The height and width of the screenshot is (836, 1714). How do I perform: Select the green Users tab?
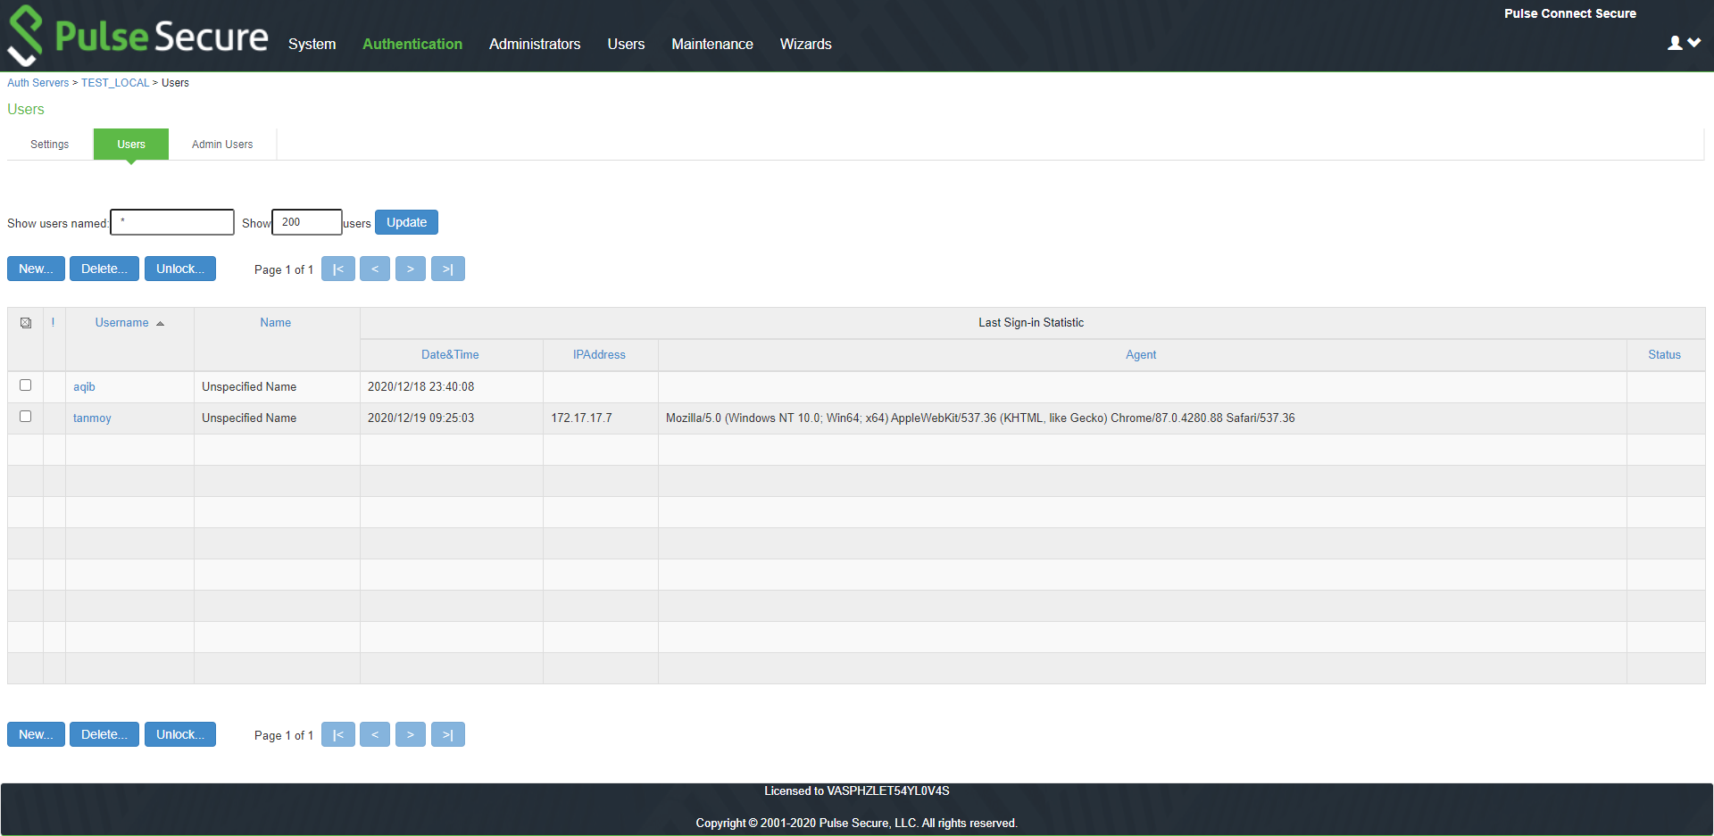(131, 145)
